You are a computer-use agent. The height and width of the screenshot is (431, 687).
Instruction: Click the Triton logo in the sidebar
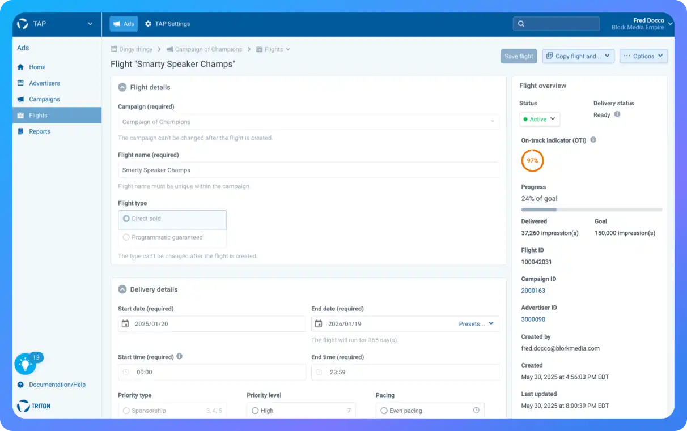pos(34,406)
